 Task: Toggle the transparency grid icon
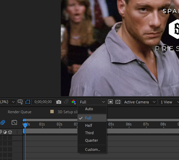click(x=118, y=102)
